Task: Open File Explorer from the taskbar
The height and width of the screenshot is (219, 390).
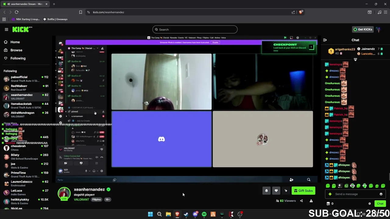Action: click(168, 214)
